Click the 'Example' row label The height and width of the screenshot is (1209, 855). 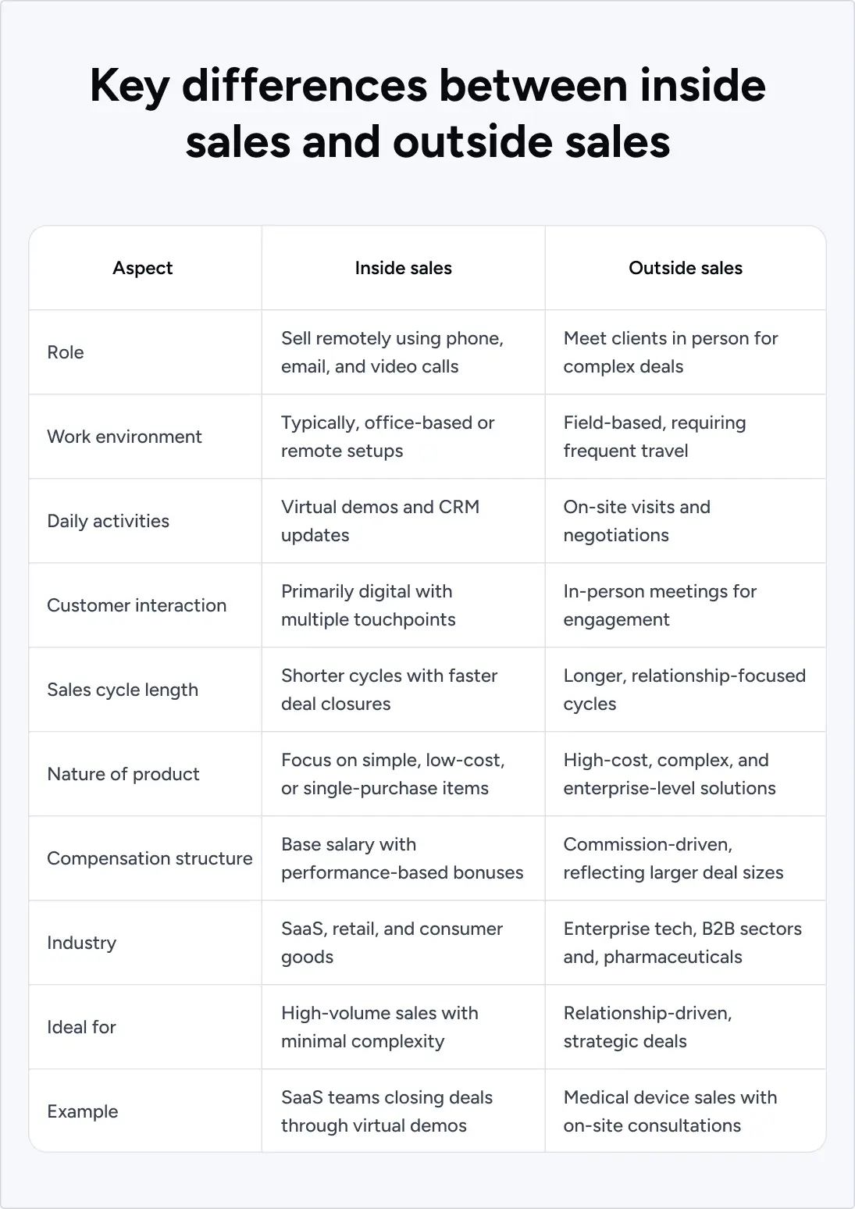coord(83,1111)
